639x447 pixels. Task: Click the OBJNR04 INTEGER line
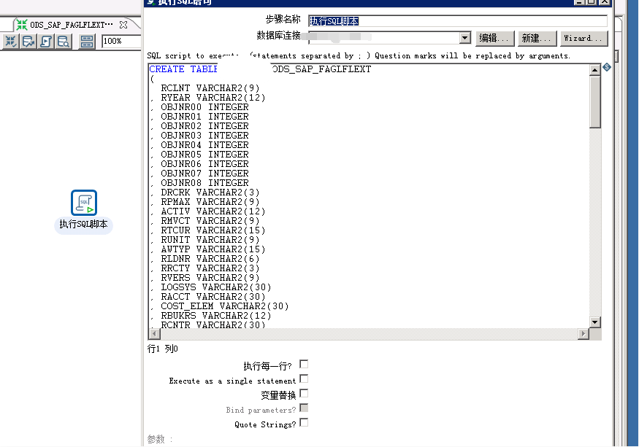(204, 145)
